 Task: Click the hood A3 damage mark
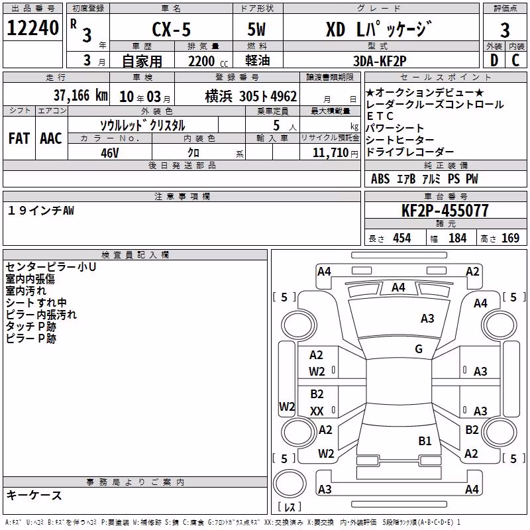point(427,319)
